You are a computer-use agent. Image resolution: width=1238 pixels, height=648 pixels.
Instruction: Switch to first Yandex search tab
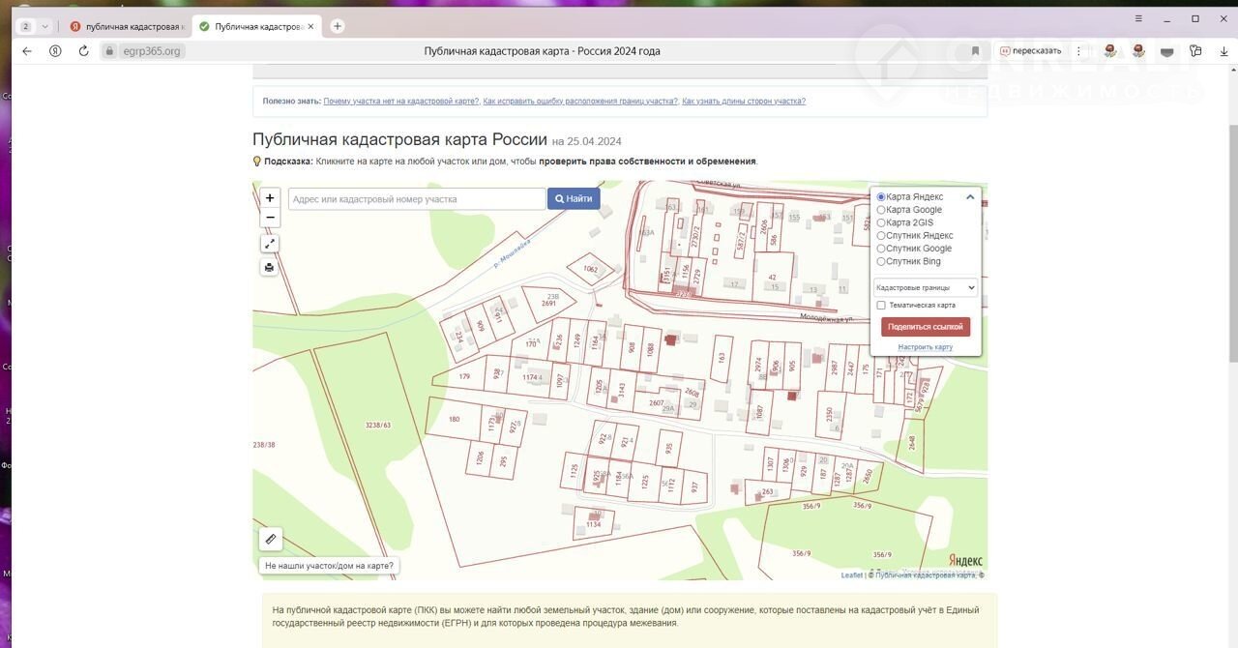click(x=127, y=26)
